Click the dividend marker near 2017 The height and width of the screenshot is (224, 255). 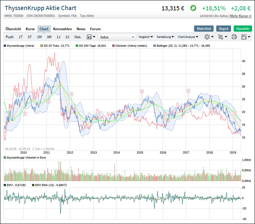pos(188,91)
